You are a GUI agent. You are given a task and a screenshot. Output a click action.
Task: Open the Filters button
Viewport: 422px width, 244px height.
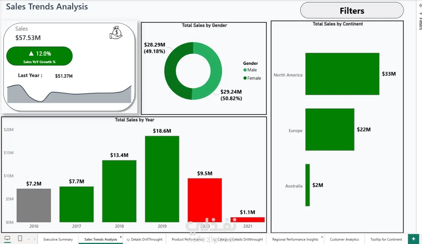[x=352, y=11]
